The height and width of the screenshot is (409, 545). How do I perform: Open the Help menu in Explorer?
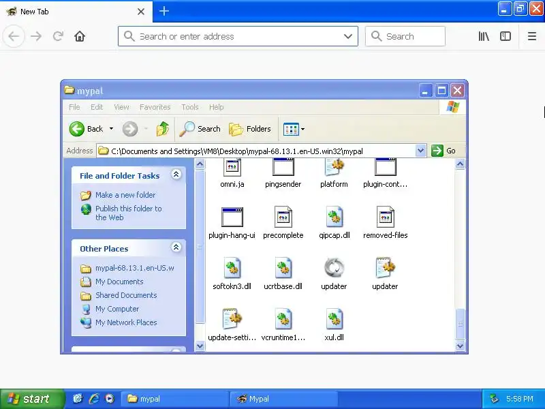(x=216, y=107)
